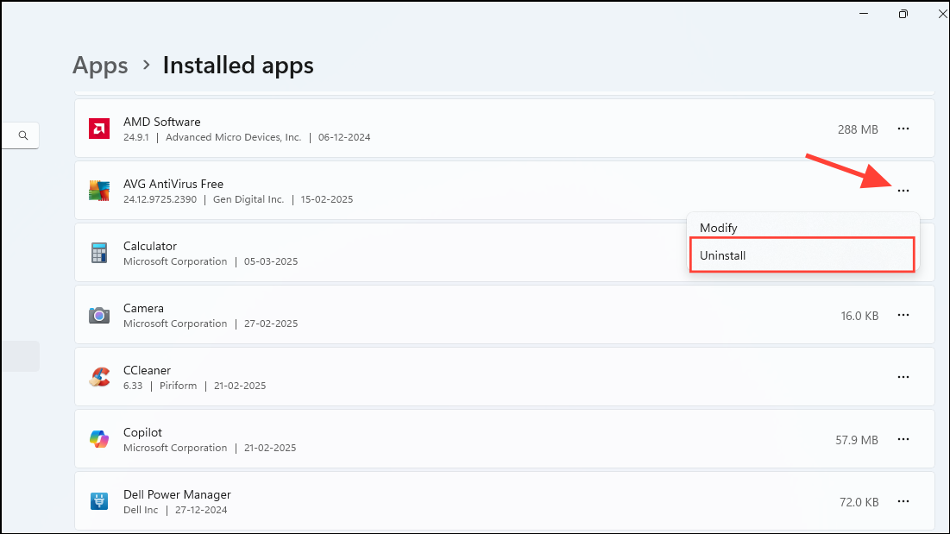This screenshot has height=534, width=950.
Task: Go back to Apps breadcrumb
Action: pos(100,66)
